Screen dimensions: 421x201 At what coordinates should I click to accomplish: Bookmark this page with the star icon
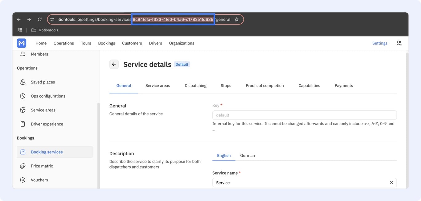[237, 19]
